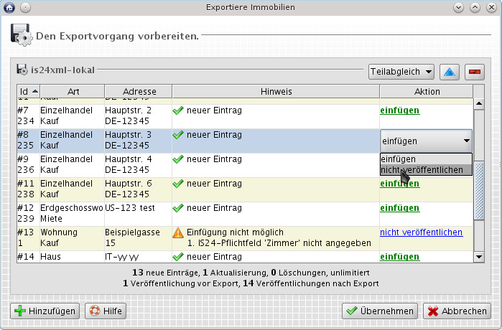This screenshot has width=502, height=330.
Task: Click the blue upload arrow icon button
Action: tap(449, 72)
